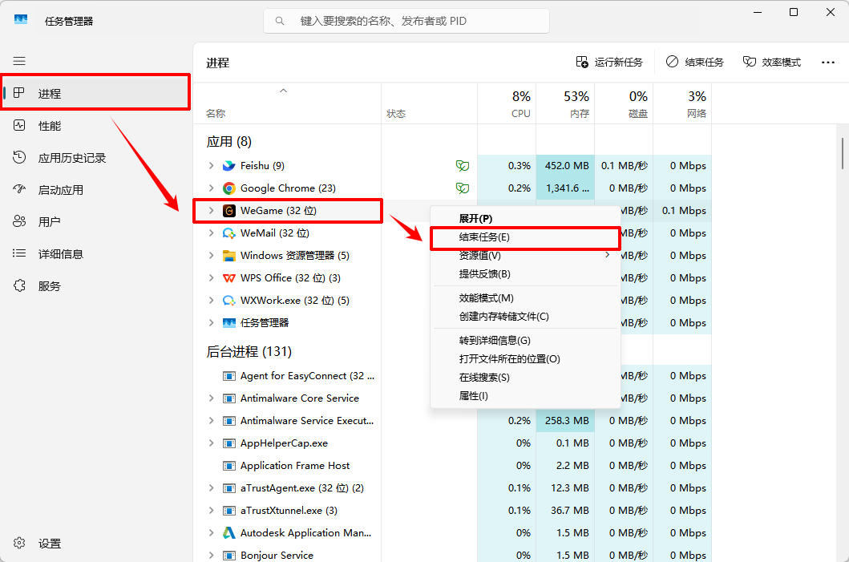Image resolution: width=849 pixels, height=562 pixels.
Task: Choose Properties (属性) in context menu
Action: [525, 396]
